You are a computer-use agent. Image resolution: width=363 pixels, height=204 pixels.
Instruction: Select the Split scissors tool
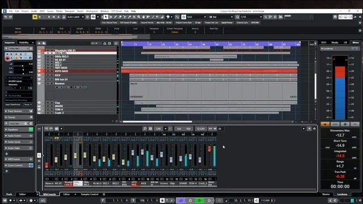pos(125,17)
